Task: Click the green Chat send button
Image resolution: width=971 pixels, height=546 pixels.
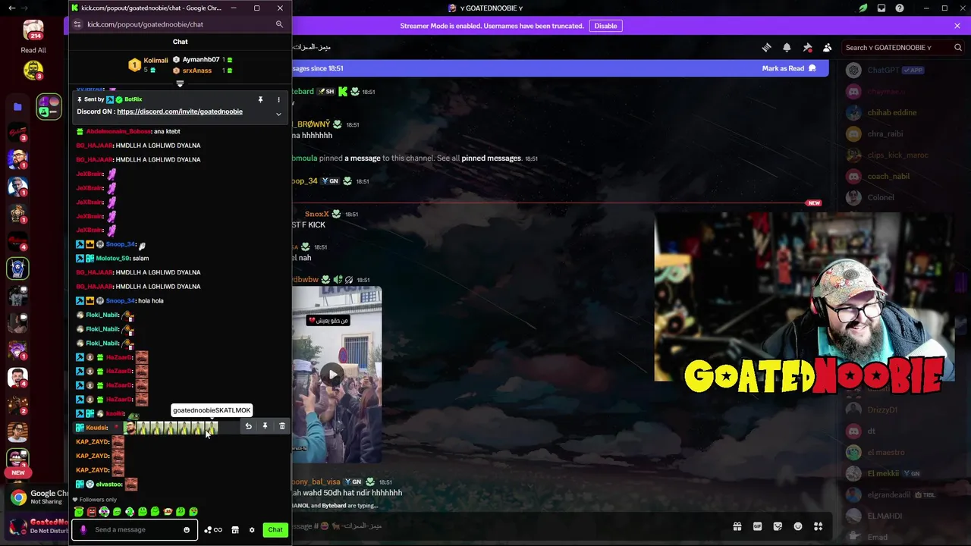Action: click(x=275, y=530)
